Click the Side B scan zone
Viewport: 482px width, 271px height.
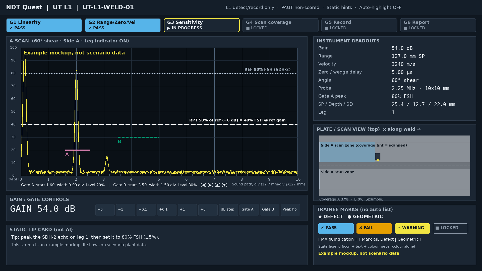coord(395,179)
